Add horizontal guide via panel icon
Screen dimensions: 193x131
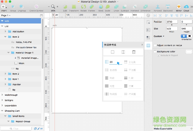pyautogui.click(x=112, y=52)
